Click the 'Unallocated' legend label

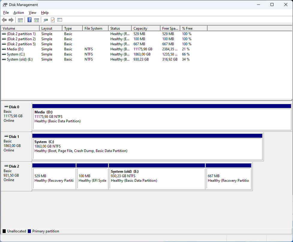coord(16,231)
